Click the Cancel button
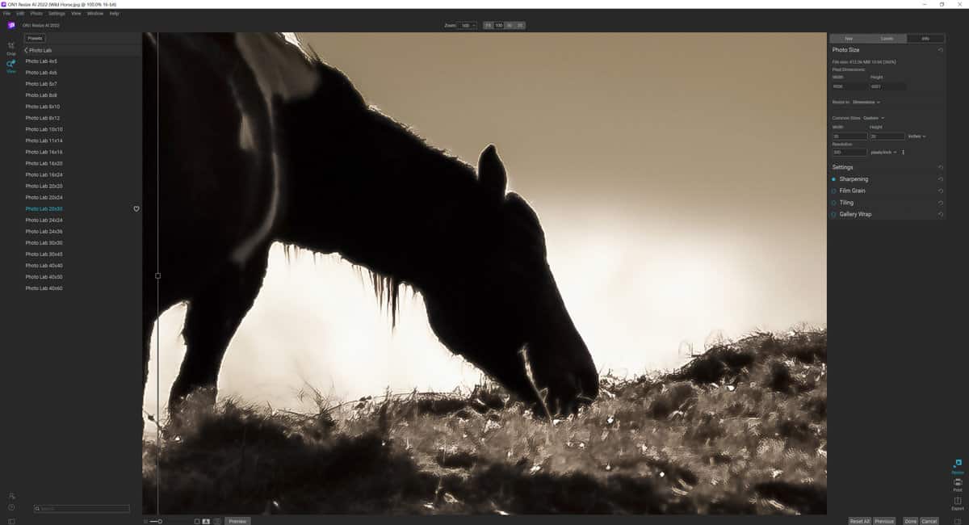Image resolution: width=969 pixels, height=525 pixels. 929,521
